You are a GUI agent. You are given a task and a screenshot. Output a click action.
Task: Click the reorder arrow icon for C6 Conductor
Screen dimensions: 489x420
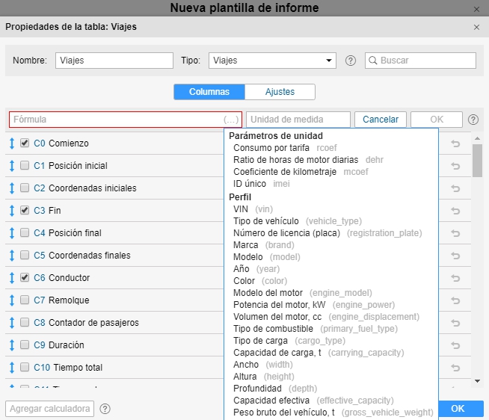pos(12,278)
